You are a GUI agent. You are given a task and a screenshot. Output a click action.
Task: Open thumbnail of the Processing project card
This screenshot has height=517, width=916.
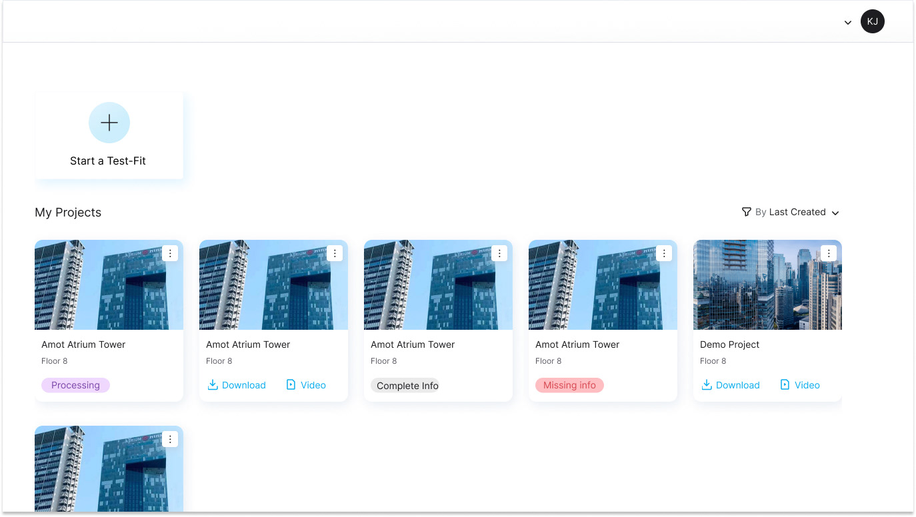[109, 284]
